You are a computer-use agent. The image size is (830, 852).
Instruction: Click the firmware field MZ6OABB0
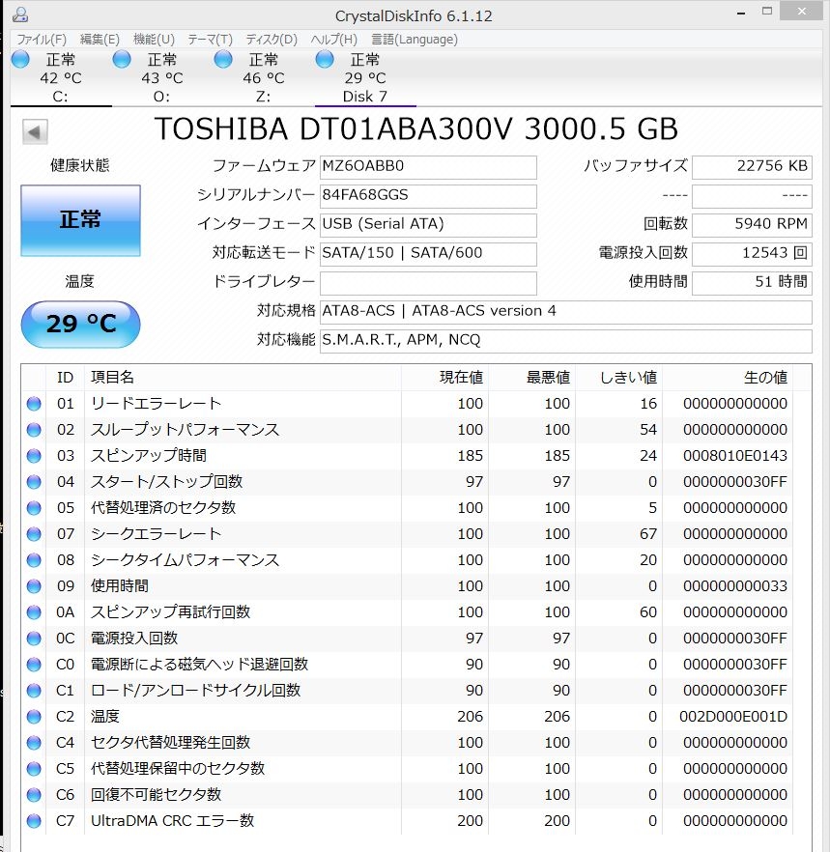pos(428,167)
